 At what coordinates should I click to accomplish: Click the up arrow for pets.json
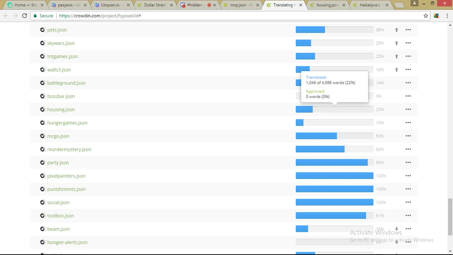click(x=397, y=30)
